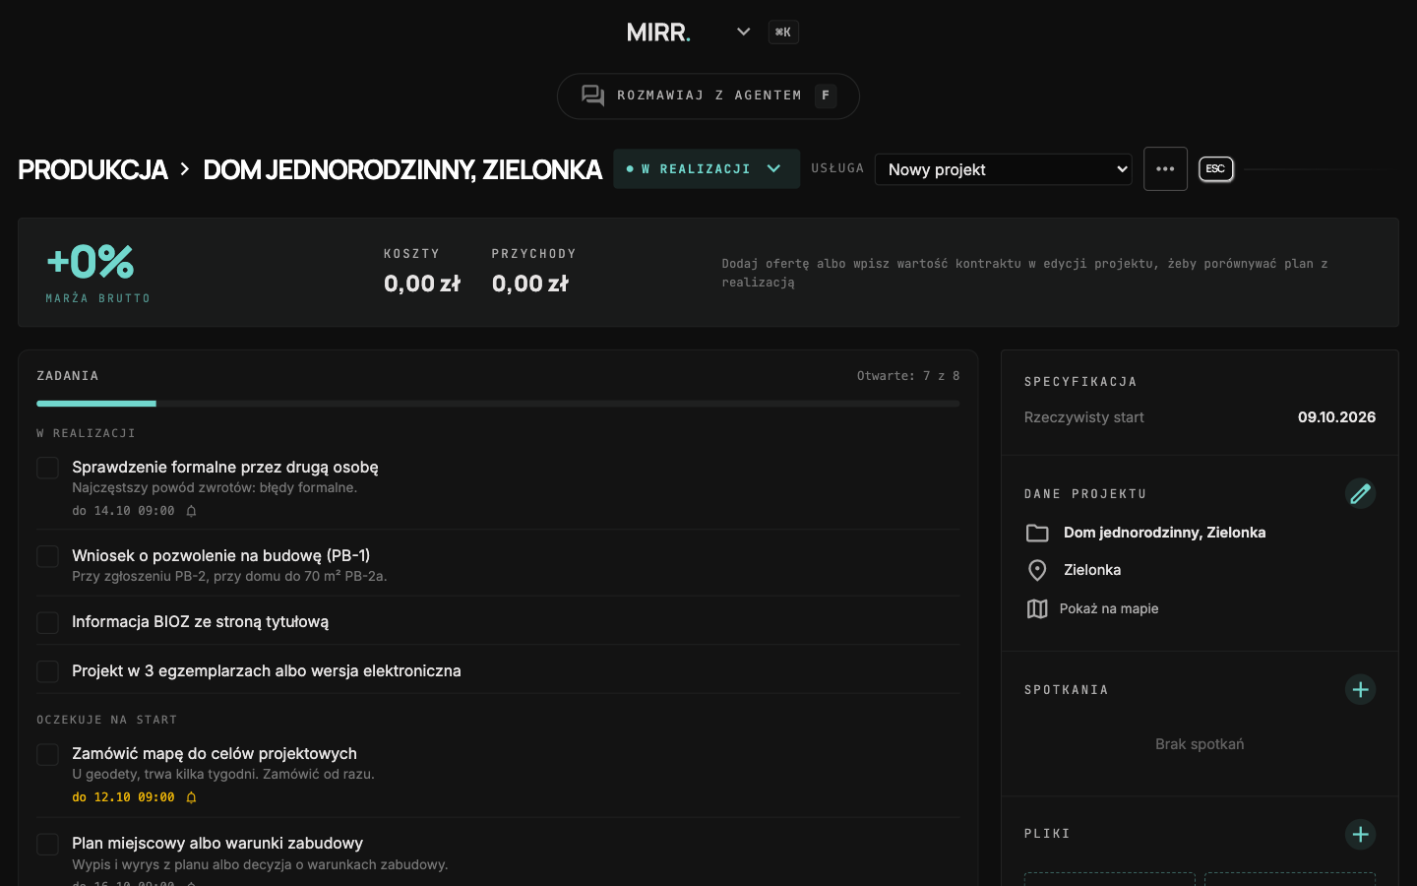Check Wniosek o pozwolenie na budowę (PB-1) task
The height and width of the screenshot is (886, 1417).
tap(47, 556)
